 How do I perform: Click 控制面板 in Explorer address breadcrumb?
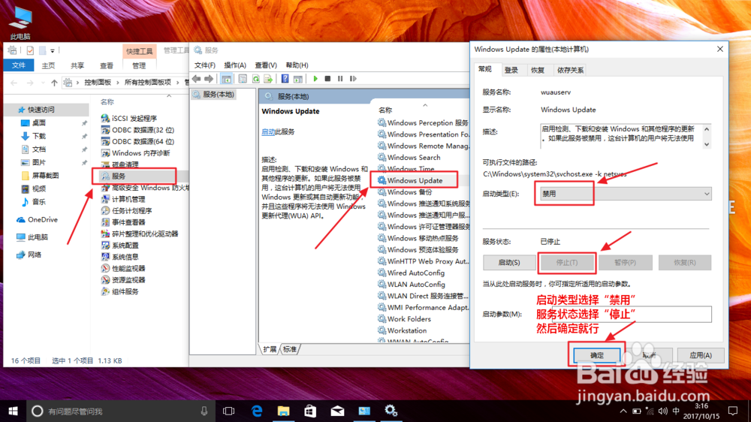point(98,83)
